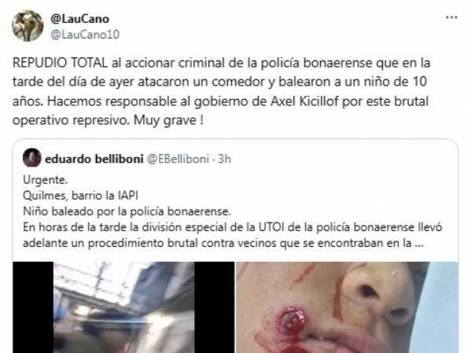Click the 'Urgente.' line in quoted tweet

pyautogui.click(x=46, y=180)
